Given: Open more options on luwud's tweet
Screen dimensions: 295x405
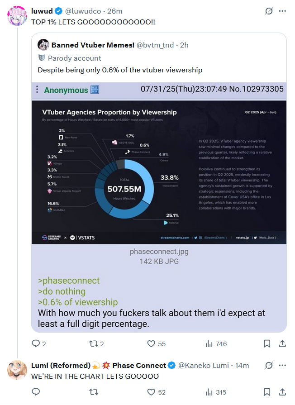Looking at the screenshot, I should pos(282,11).
